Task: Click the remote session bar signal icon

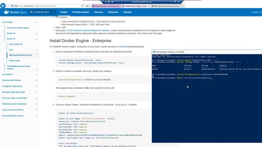Action: (x=112, y=2)
